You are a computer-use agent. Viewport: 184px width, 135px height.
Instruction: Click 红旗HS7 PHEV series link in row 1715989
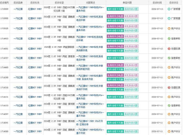[x=35, y=9]
